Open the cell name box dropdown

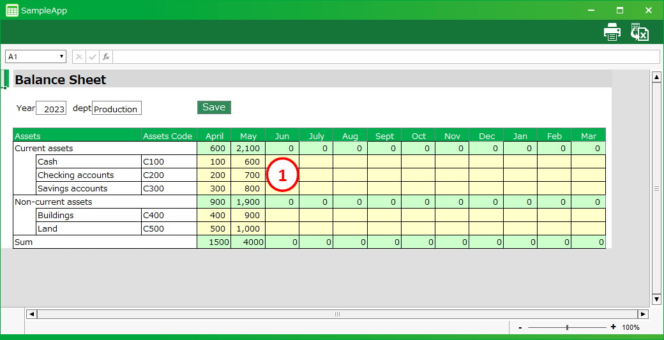[62, 57]
